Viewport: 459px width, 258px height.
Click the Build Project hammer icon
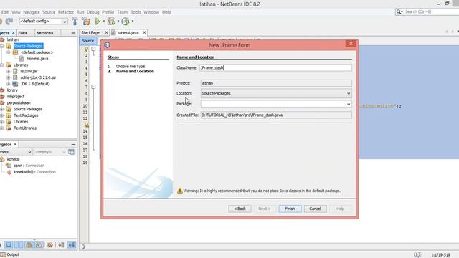coord(75,21)
